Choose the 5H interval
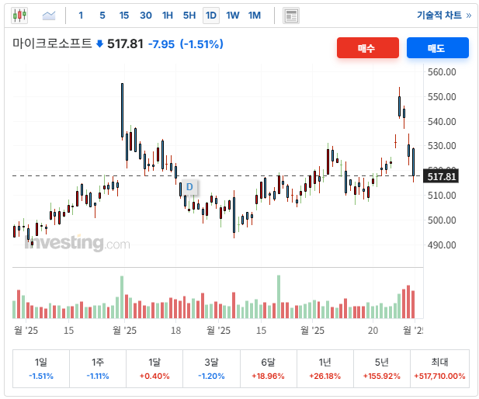This screenshot has width=479, height=399. [189, 16]
